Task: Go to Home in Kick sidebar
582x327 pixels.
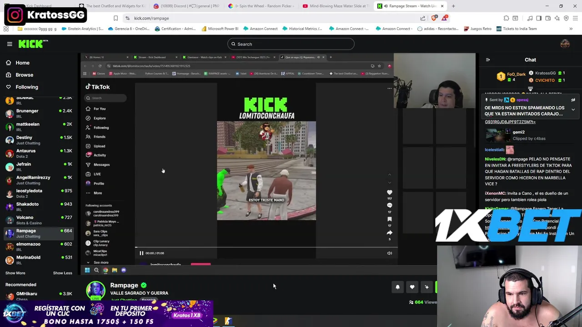Action: [x=22, y=63]
